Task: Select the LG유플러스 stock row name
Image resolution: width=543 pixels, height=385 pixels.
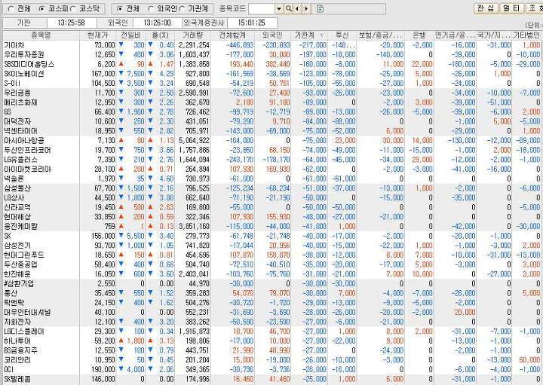Action: click(x=21, y=160)
